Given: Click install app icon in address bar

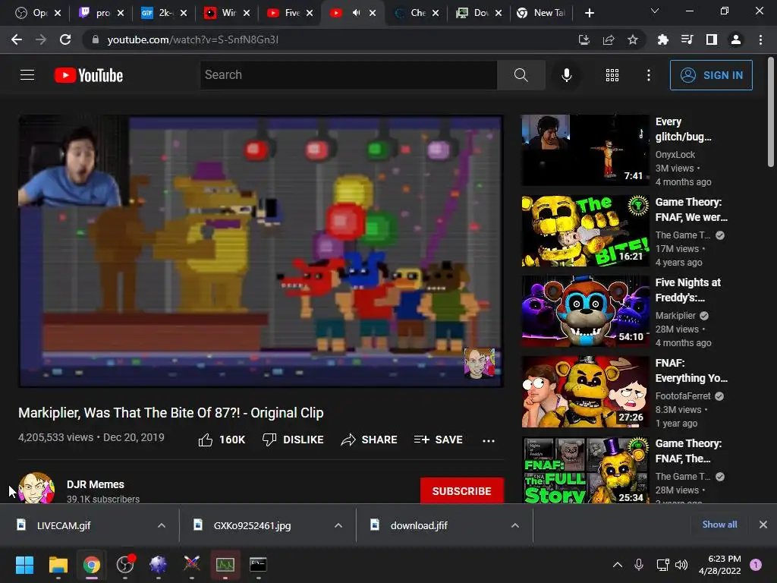Looking at the screenshot, I should click(584, 39).
